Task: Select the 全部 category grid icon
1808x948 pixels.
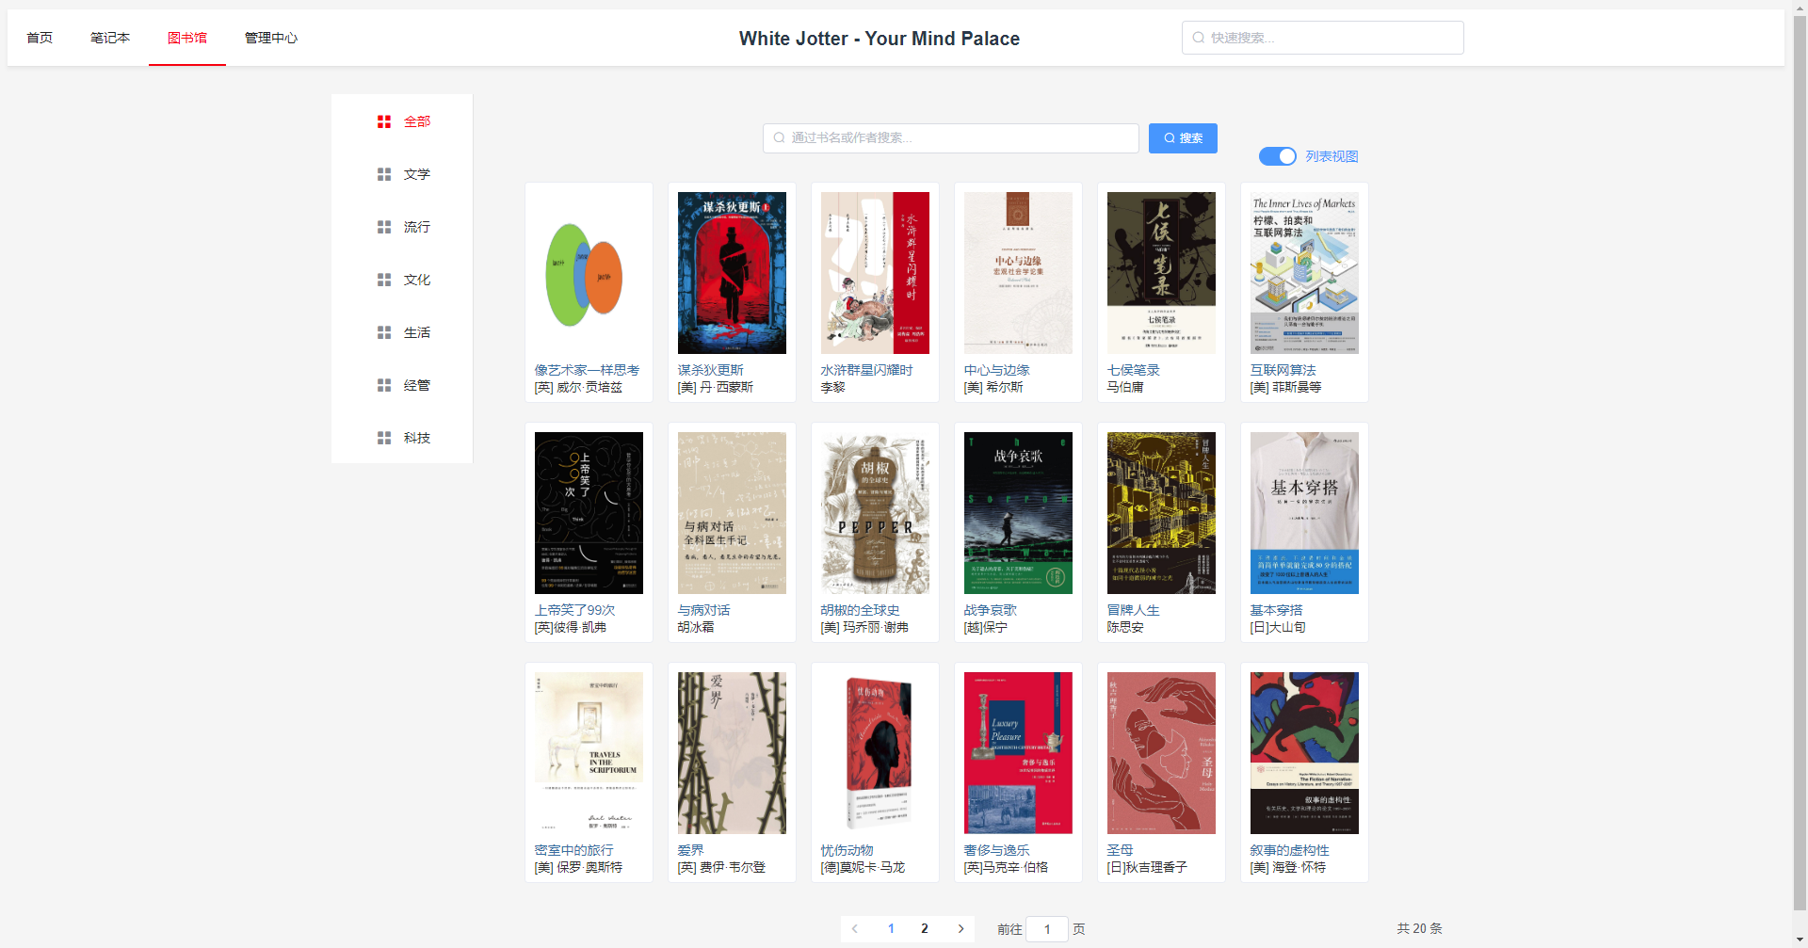Action: coord(384,121)
